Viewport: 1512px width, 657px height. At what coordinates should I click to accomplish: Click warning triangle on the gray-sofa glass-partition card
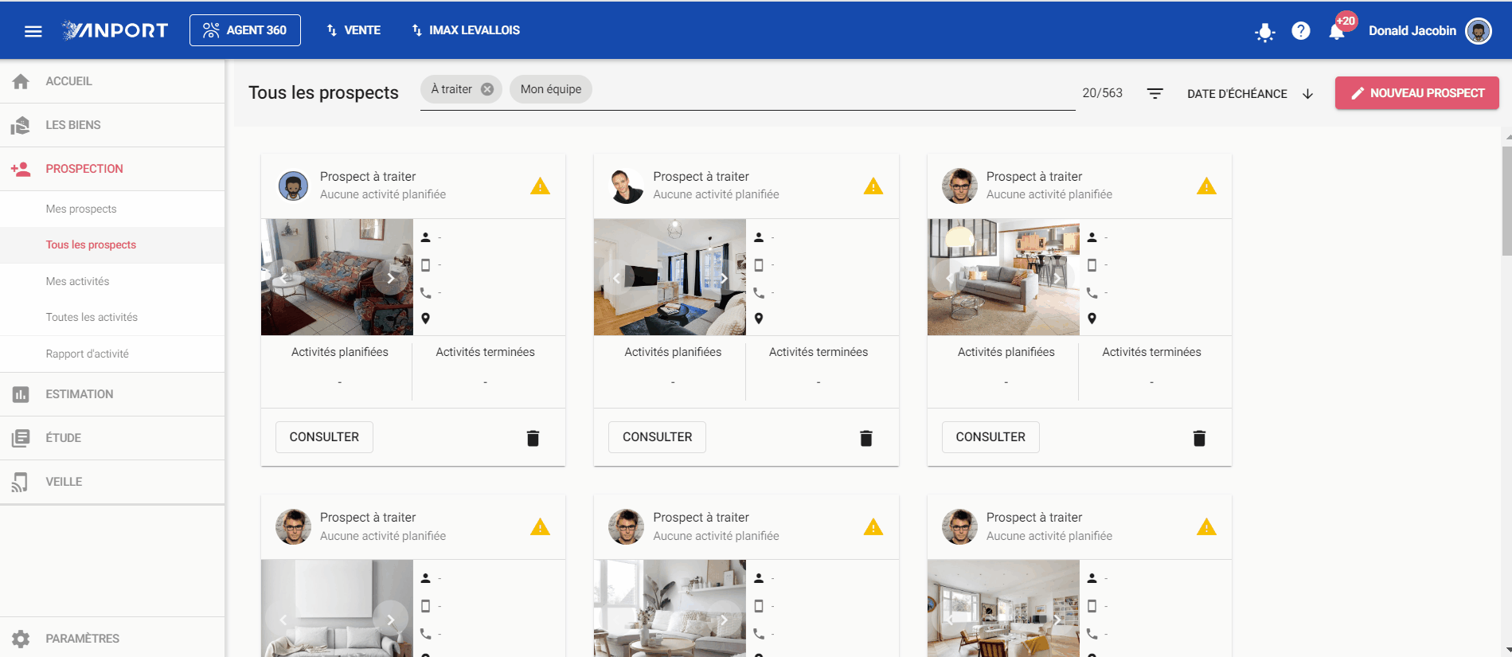click(x=1206, y=186)
